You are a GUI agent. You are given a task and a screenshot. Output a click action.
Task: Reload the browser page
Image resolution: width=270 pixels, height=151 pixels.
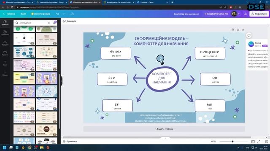[12, 8]
